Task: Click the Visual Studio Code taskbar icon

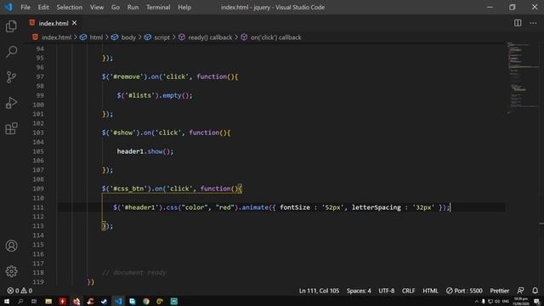Action: (x=118, y=301)
